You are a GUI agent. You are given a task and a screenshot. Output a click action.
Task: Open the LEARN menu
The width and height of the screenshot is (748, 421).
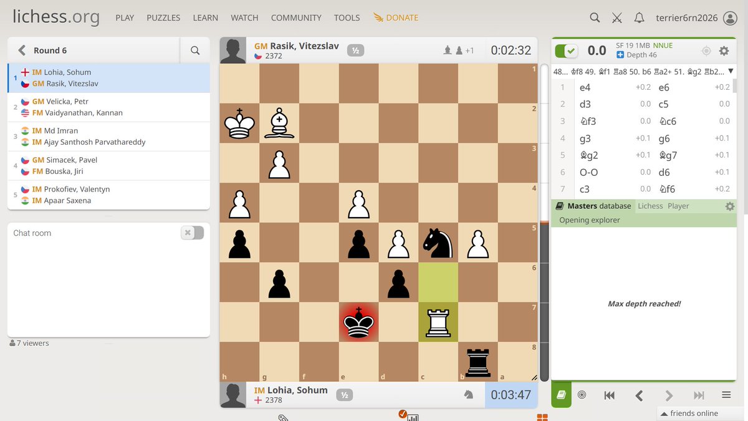206,18
